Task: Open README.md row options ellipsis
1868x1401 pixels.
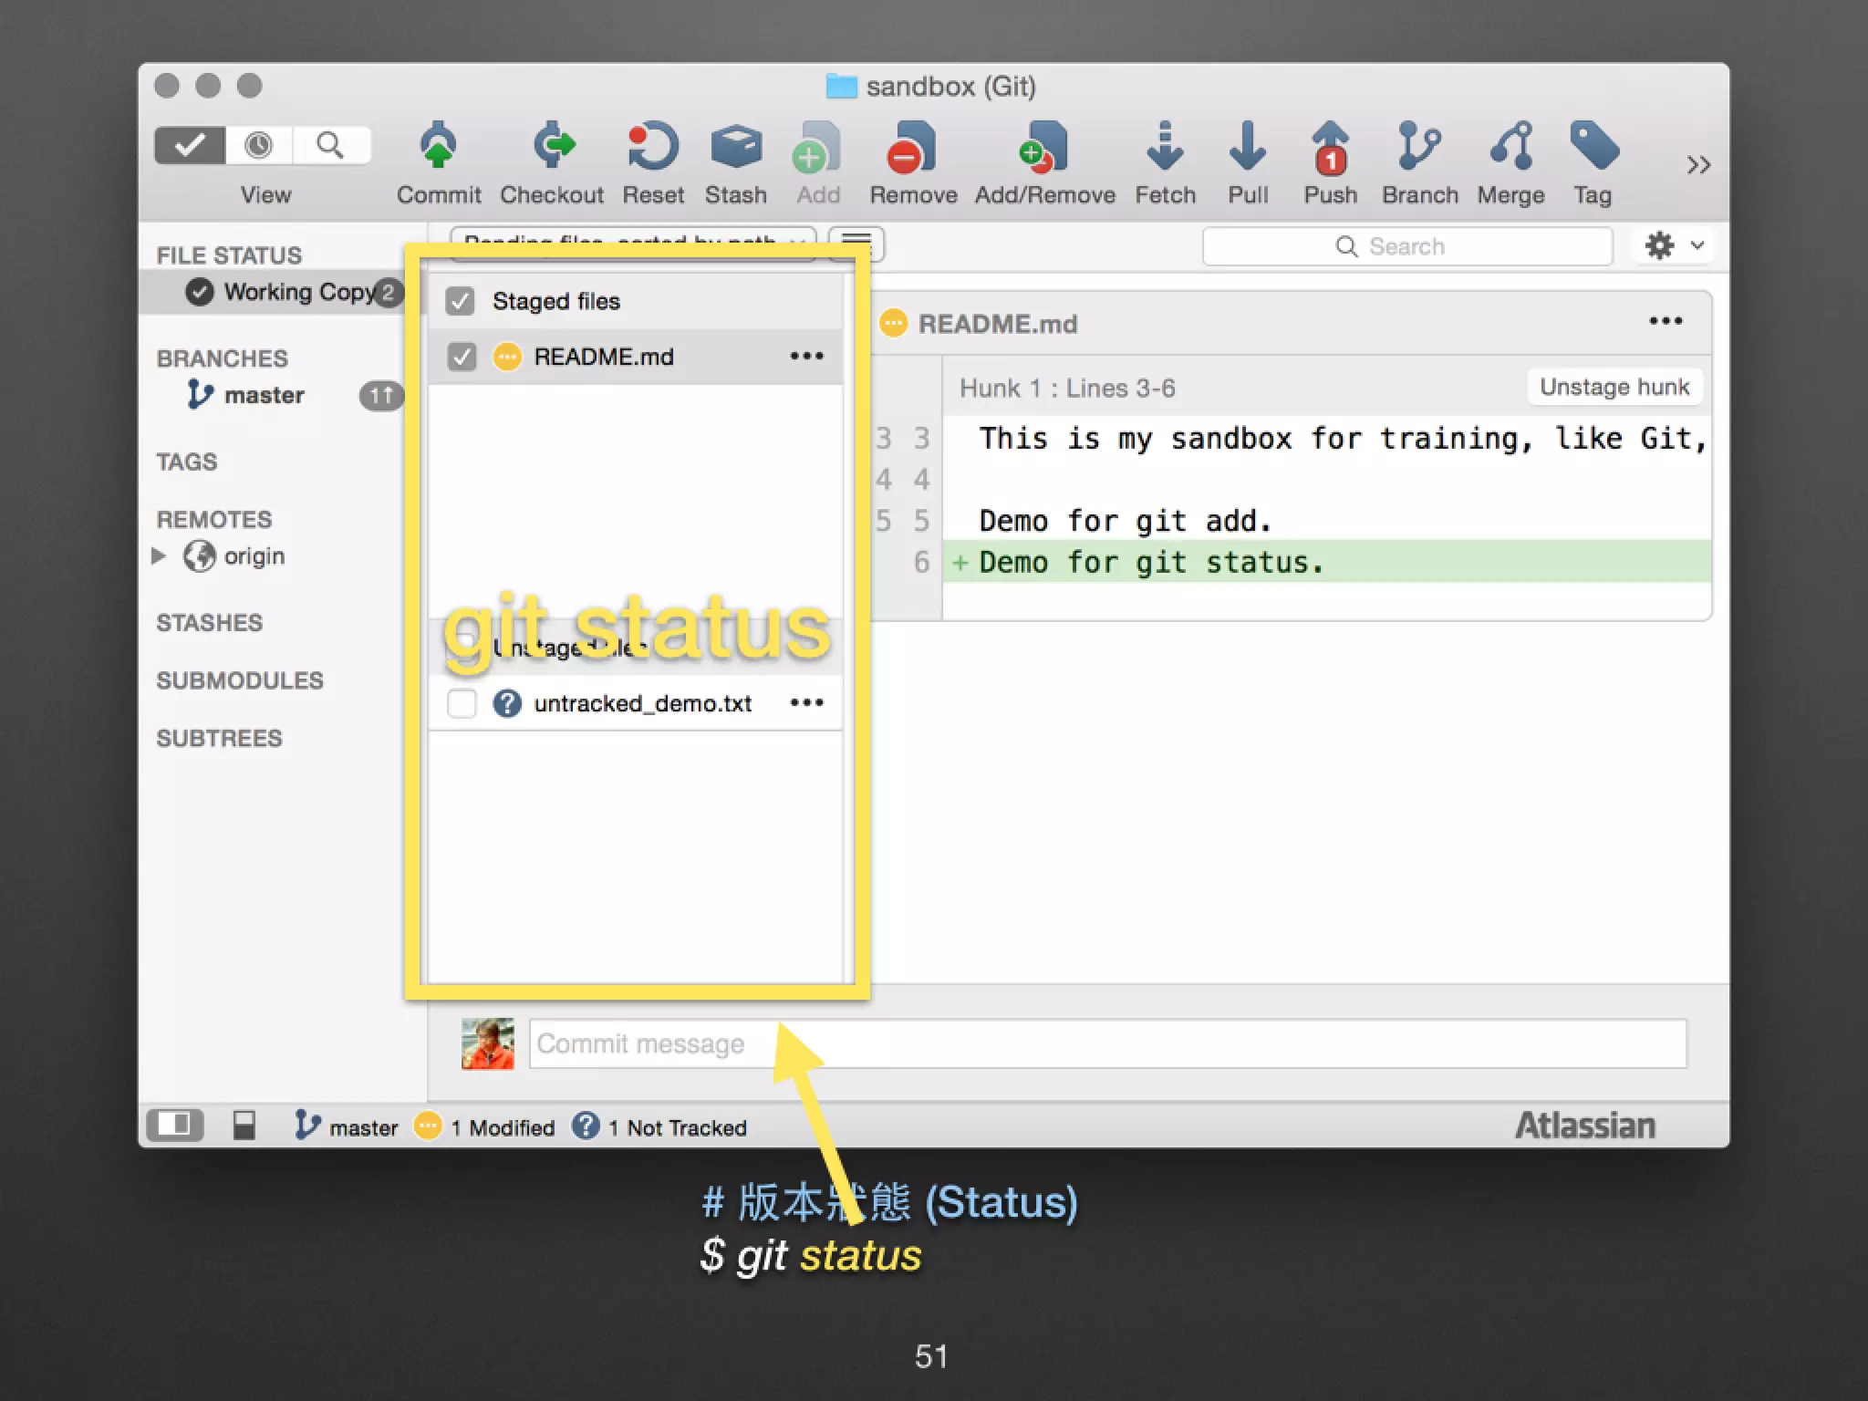Action: point(806,357)
